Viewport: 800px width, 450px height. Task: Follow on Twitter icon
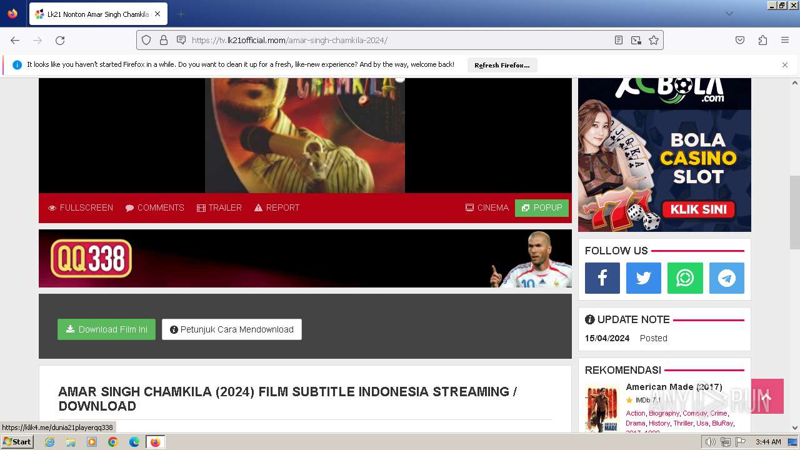644,278
